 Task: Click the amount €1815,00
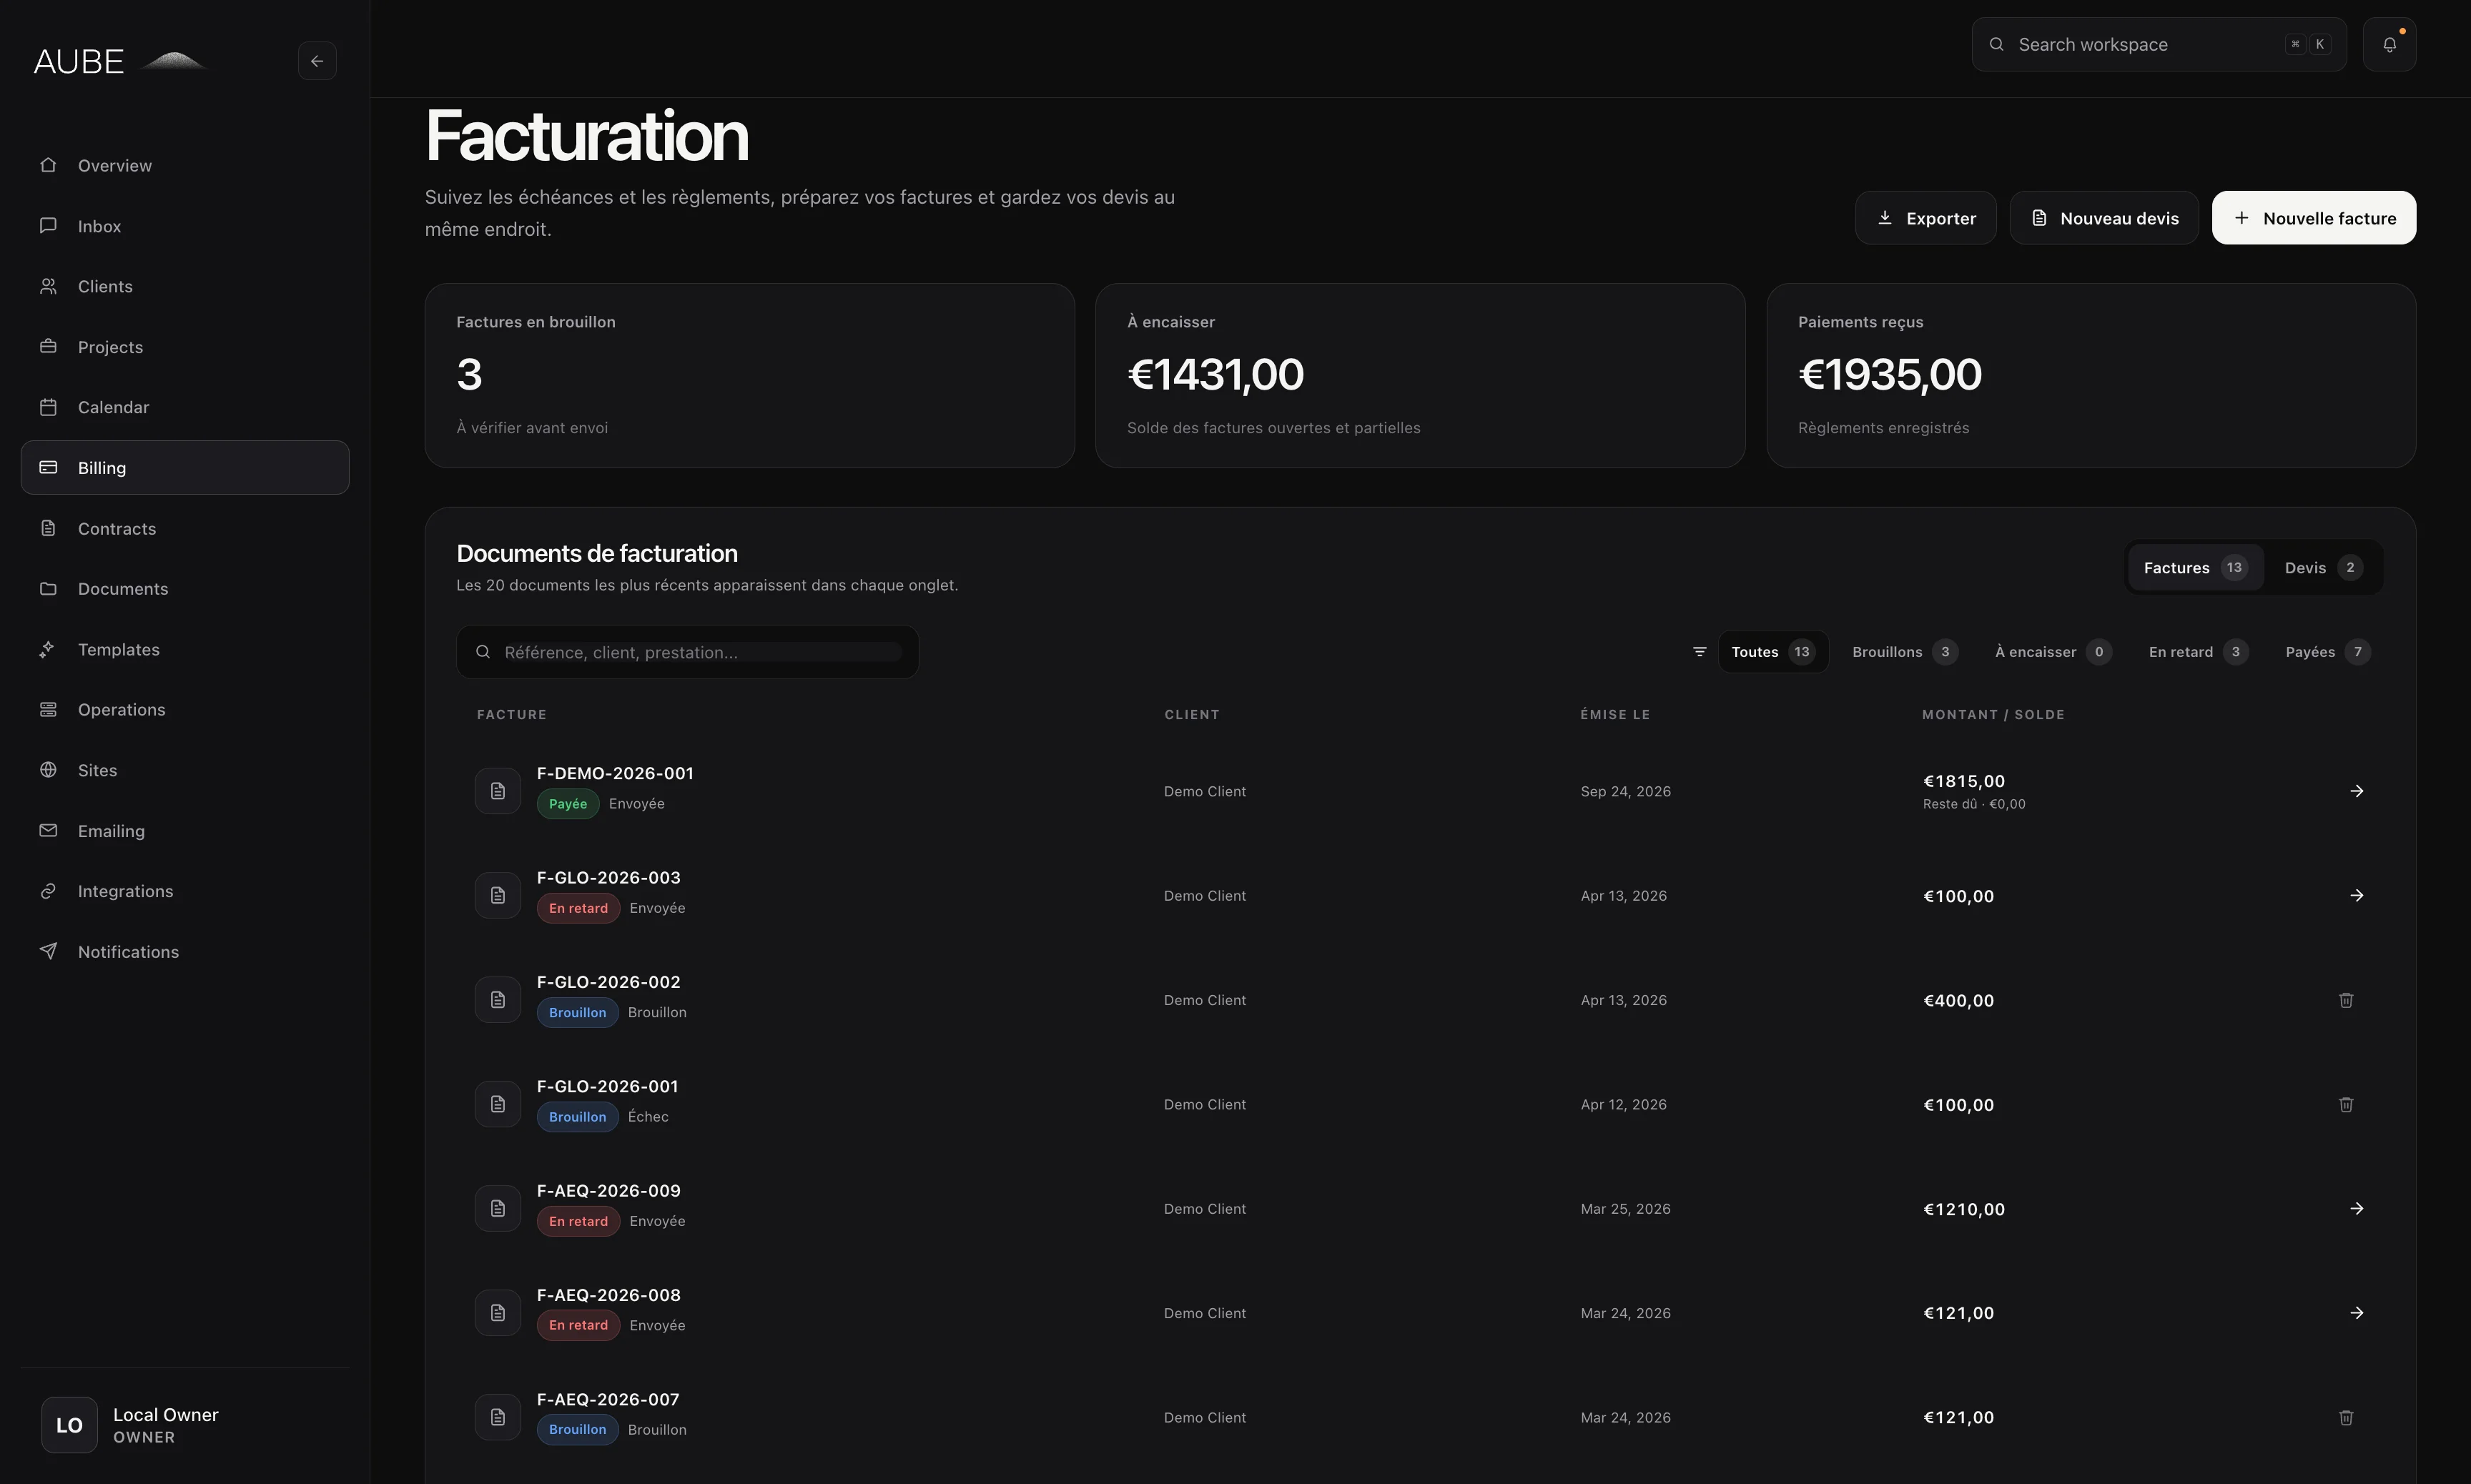tap(1964, 782)
